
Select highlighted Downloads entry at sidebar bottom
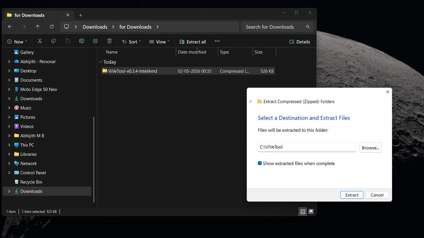tap(47, 191)
